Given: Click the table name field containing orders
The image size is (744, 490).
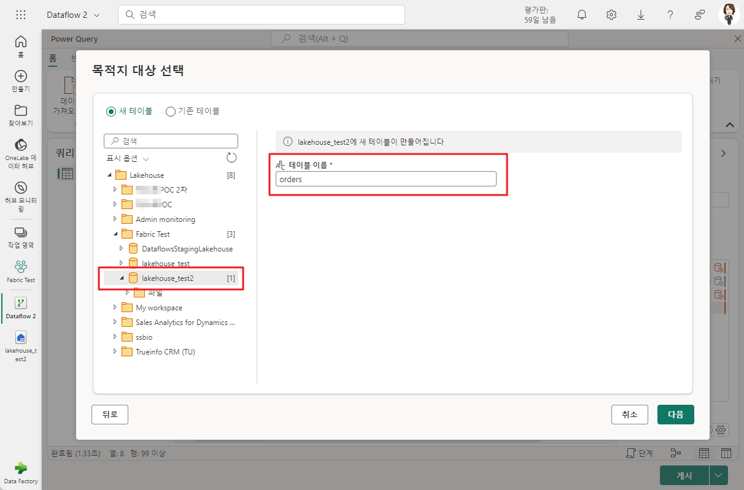Looking at the screenshot, I should (x=386, y=179).
